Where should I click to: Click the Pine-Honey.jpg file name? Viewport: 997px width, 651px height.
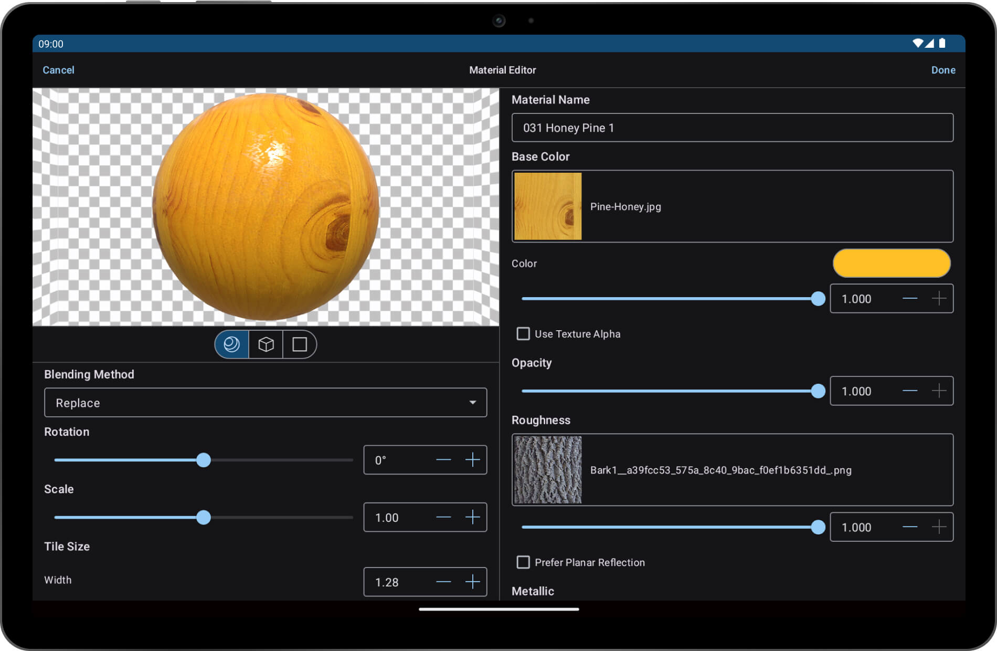(625, 206)
